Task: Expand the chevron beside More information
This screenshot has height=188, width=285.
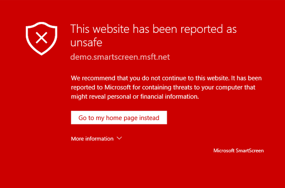Action: 119,138
